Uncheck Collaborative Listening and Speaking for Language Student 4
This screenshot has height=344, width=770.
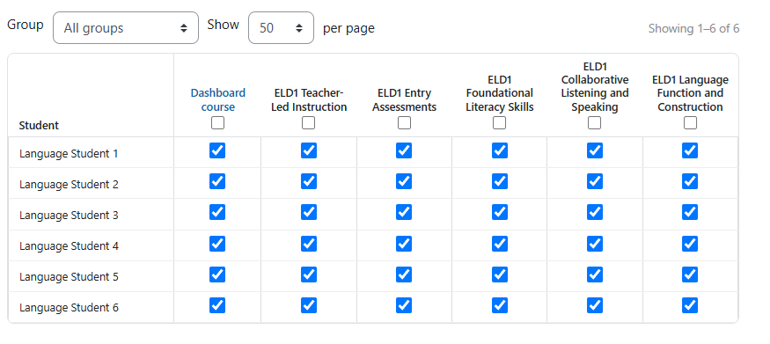point(595,244)
